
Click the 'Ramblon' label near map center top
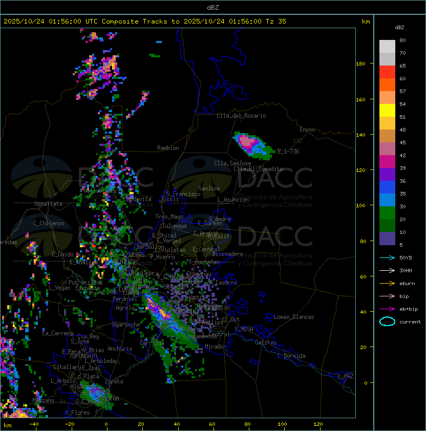click(168, 148)
